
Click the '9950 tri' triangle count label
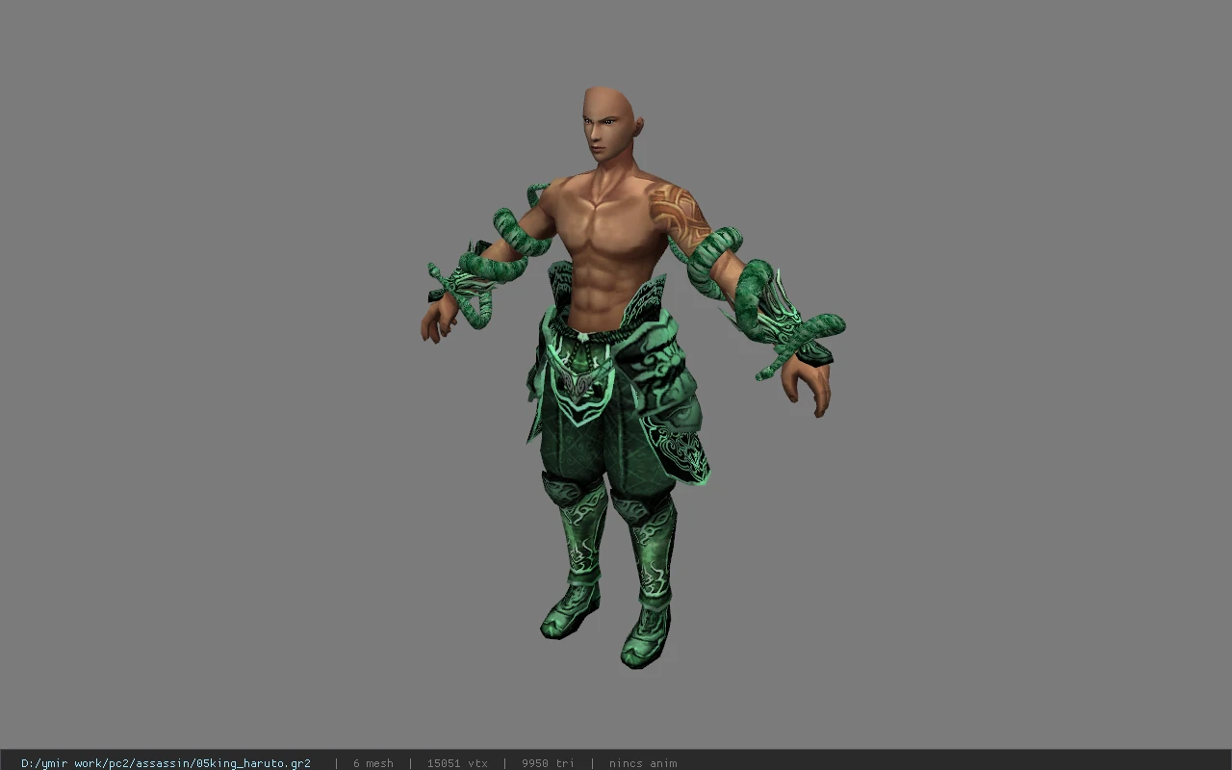point(548,763)
